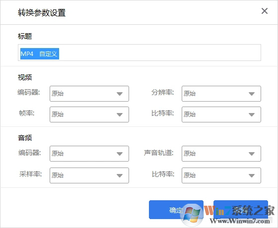Viewport: 278px width, 228px height.
Task: Close the 转换参数设置 dialog
Action: [264, 11]
